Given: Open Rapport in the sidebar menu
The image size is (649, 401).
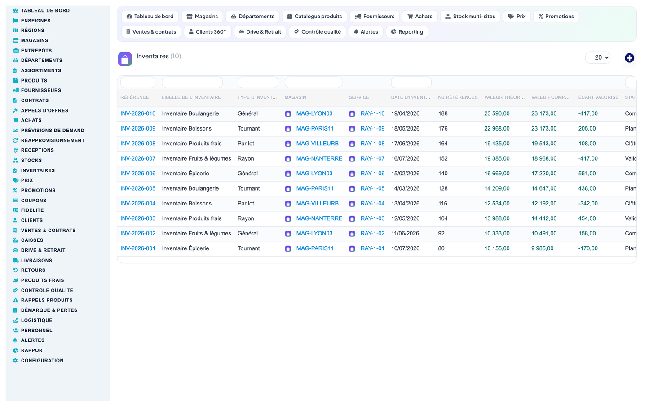Looking at the screenshot, I should [x=33, y=351].
